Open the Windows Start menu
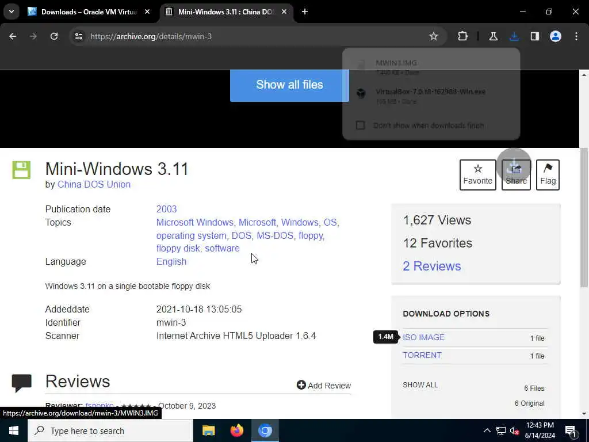Screen dimensions: 589x442 (x=14, y=430)
